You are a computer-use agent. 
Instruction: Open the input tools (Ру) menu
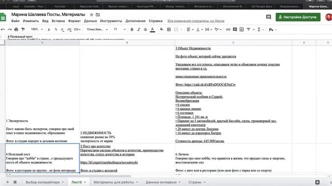pyautogui.click(x=272, y=30)
